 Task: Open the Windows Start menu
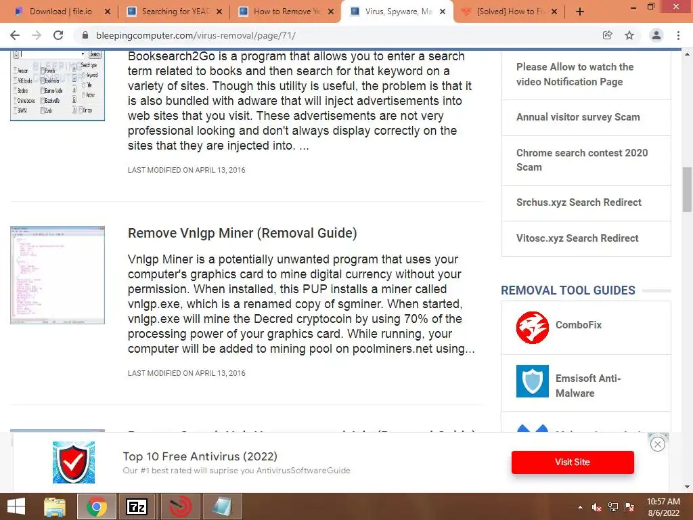pos(16,506)
